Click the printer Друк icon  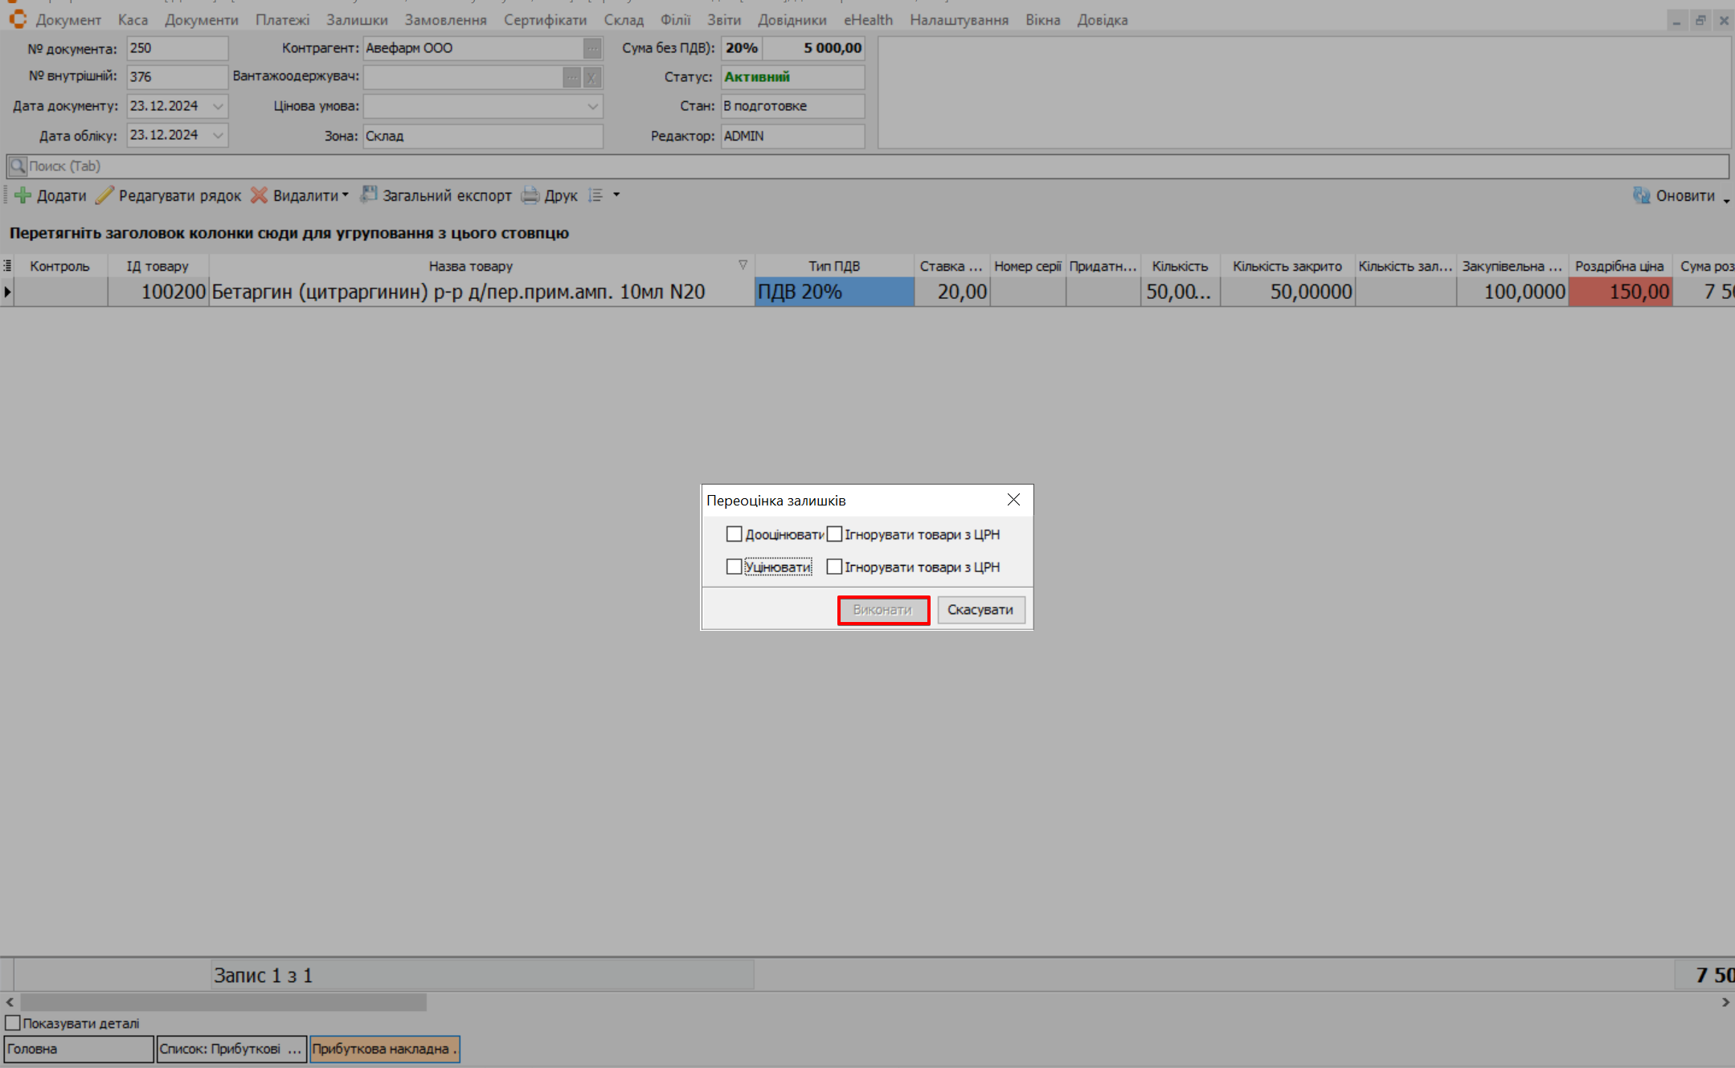[530, 195]
